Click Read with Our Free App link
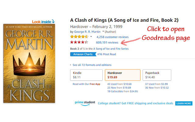195x122 pixels. [x=87, y=84]
